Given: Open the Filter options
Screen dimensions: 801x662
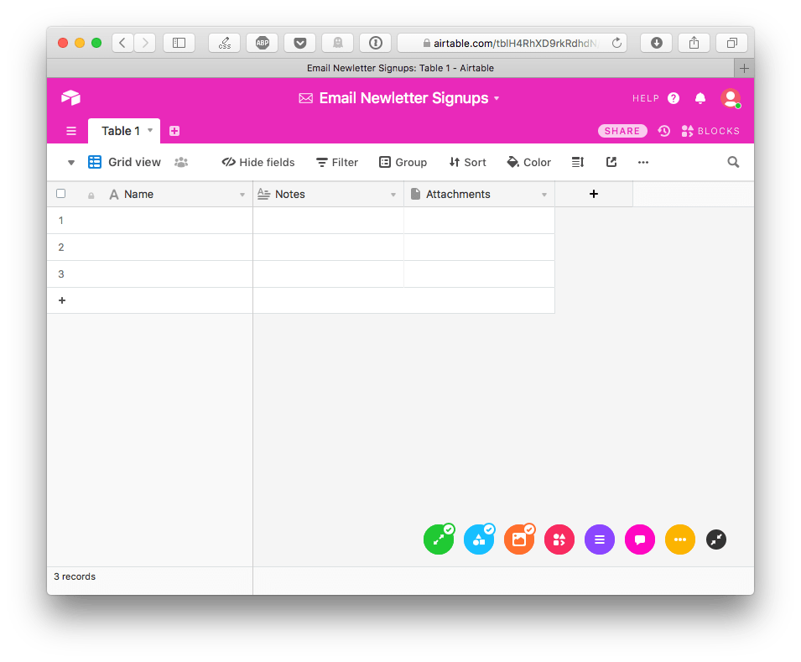Looking at the screenshot, I should coord(337,162).
